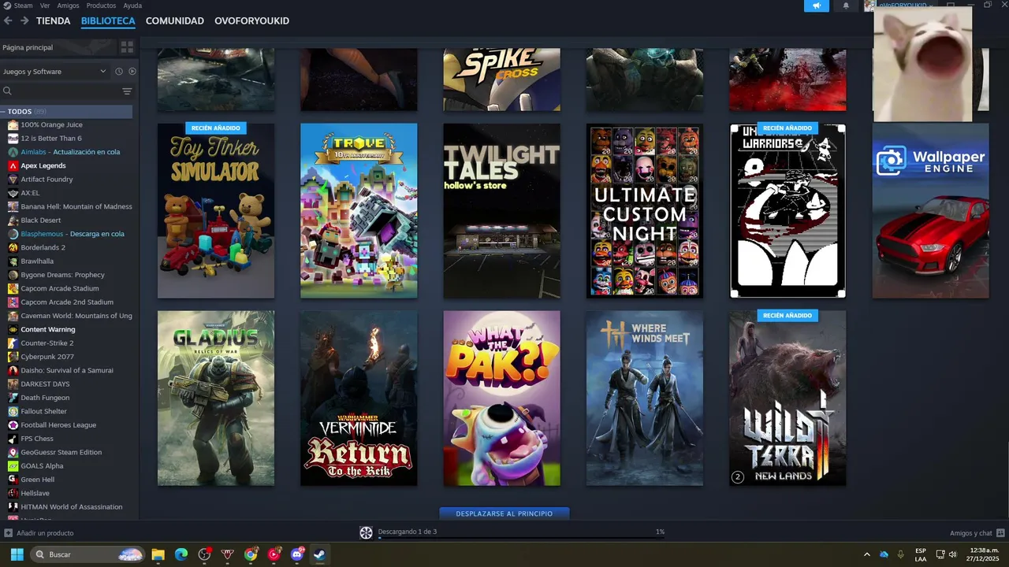This screenshot has width=1009, height=567.
Task: Click the library search field
Action: pos(61,91)
